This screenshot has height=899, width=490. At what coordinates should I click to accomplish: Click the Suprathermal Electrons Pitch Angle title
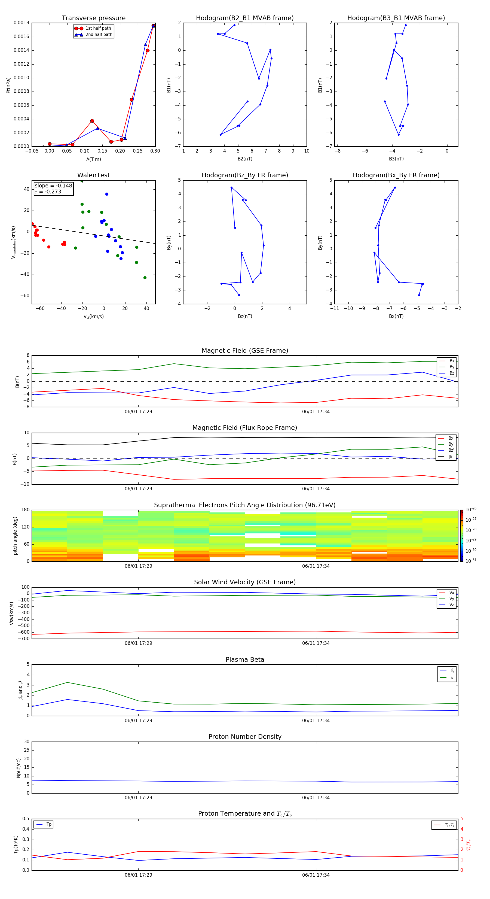(x=245, y=505)
